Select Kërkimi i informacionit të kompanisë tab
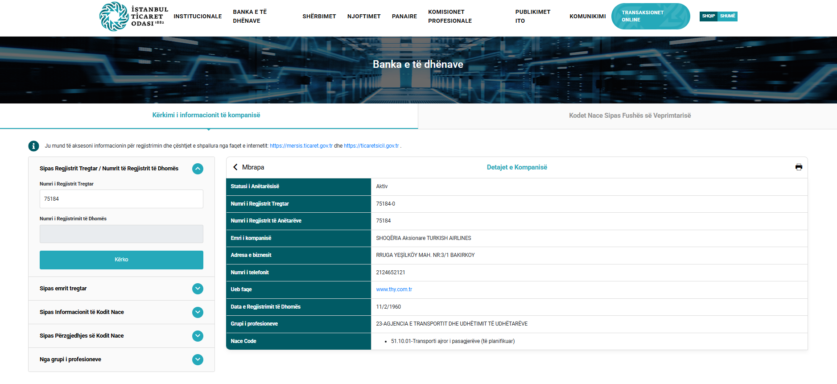The image size is (837, 384). 206,115
